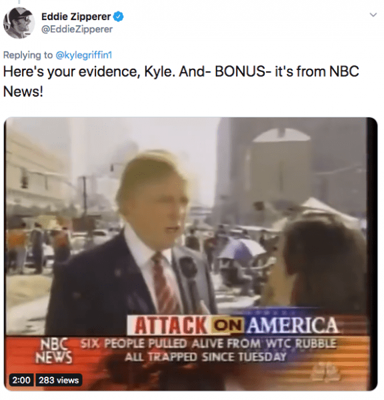Play the embedded NBC News video
The image size is (384, 400).
(191, 254)
